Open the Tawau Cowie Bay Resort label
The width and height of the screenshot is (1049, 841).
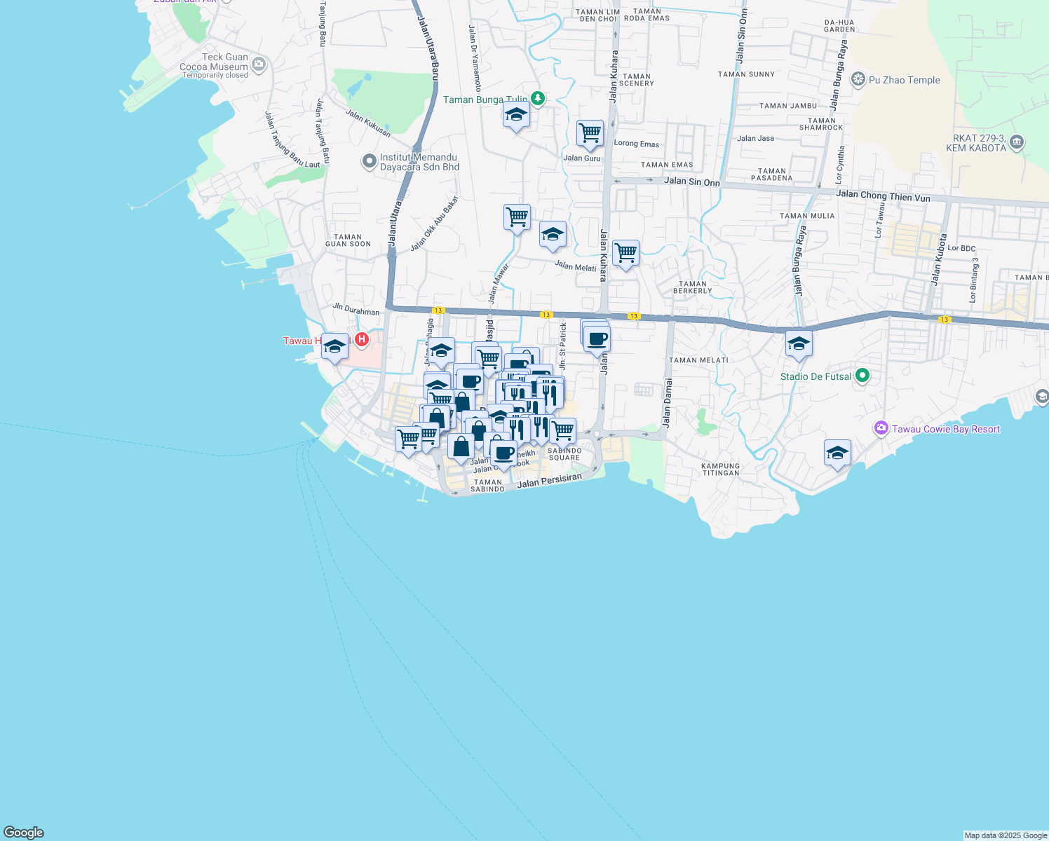tap(946, 429)
